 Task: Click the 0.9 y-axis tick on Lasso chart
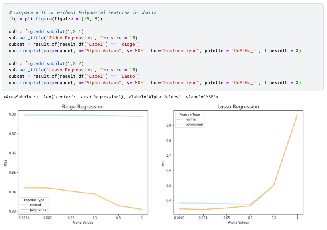click(169, 125)
